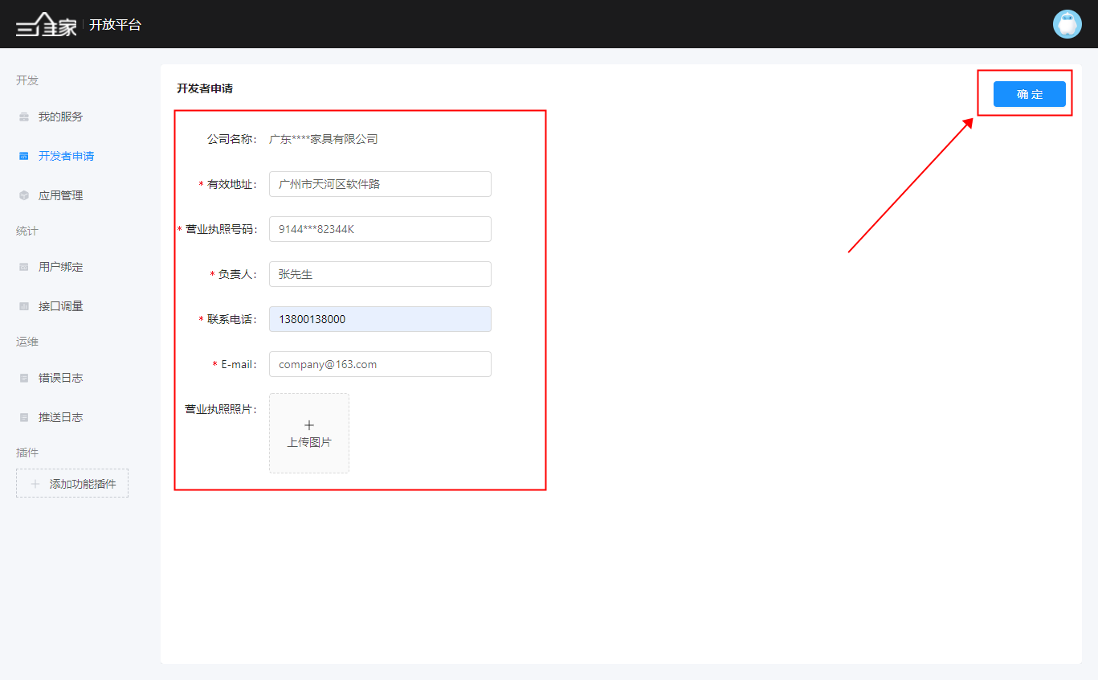Click the 公司名称 label
Screen dimensions: 1098x680
[x=231, y=139]
